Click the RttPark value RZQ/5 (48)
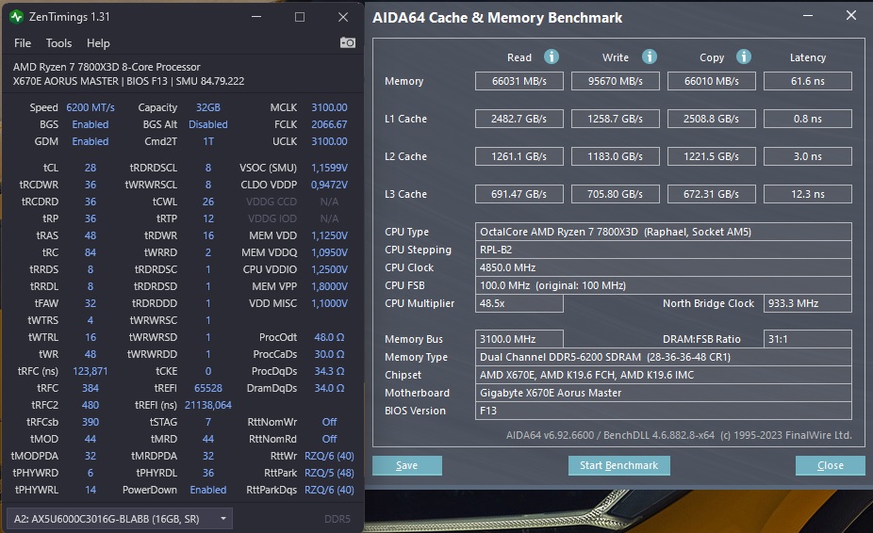 329,473
